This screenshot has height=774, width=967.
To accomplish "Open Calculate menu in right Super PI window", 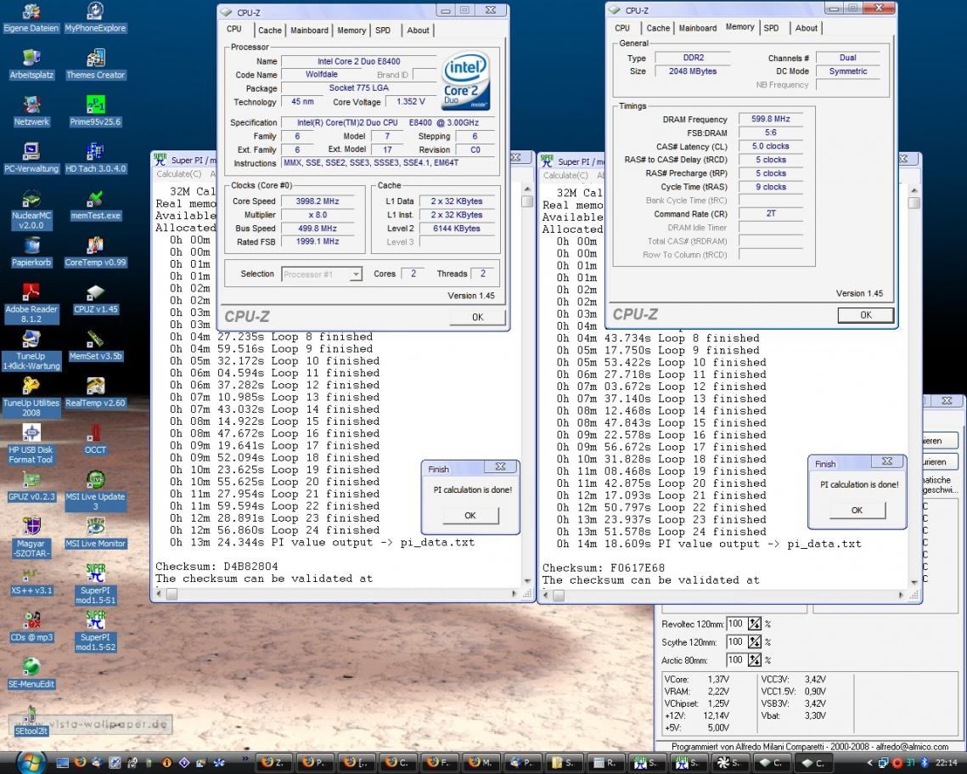I will pyautogui.click(x=565, y=175).
